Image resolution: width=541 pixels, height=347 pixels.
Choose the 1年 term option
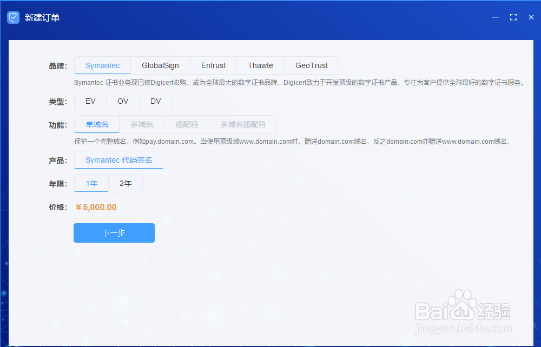point(91,183)
